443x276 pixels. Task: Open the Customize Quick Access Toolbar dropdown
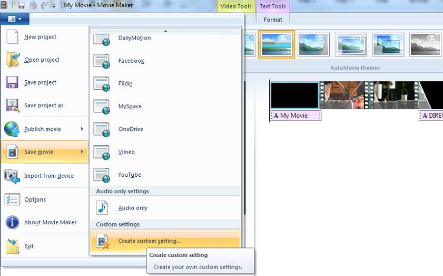coord(54,6)
